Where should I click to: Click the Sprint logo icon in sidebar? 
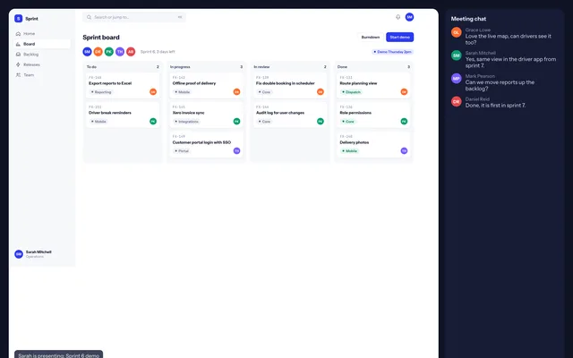(x=18, y=19)
